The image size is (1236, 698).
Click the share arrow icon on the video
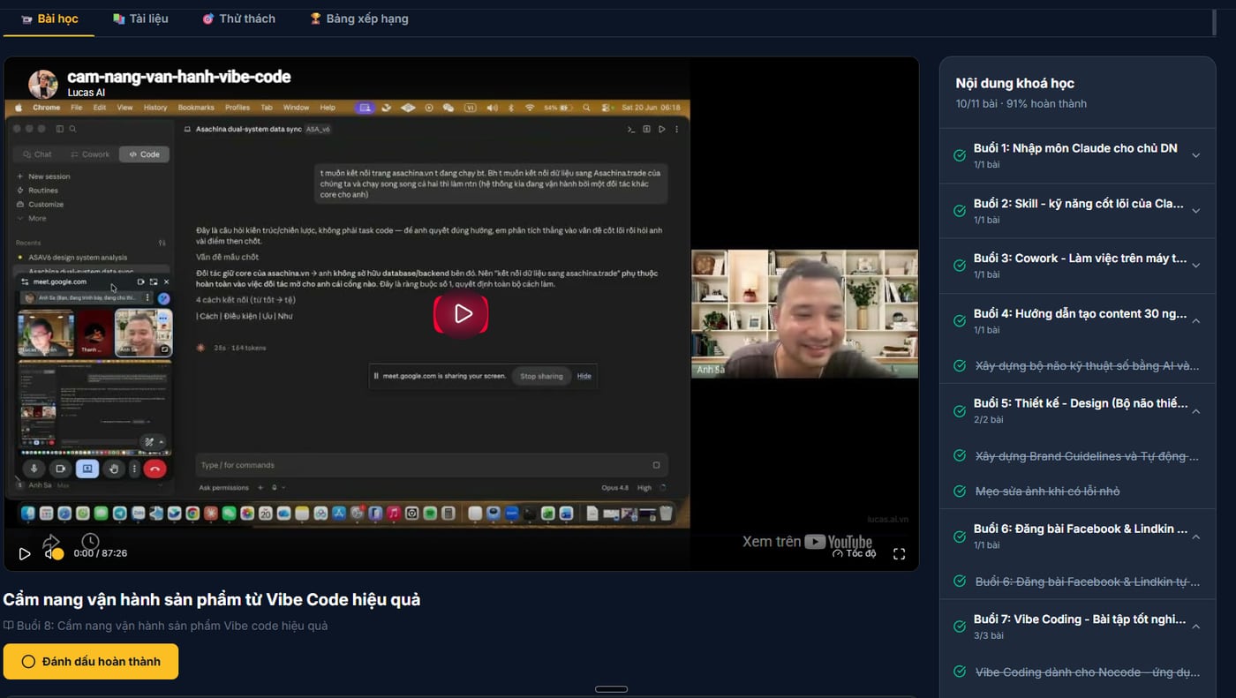[x=51, y=541]
